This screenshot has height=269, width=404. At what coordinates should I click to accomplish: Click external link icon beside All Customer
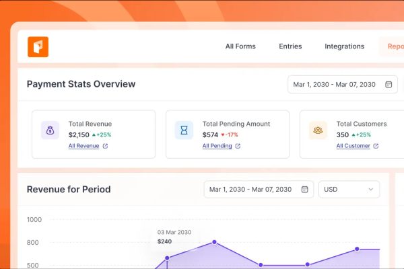click(376, 146)
